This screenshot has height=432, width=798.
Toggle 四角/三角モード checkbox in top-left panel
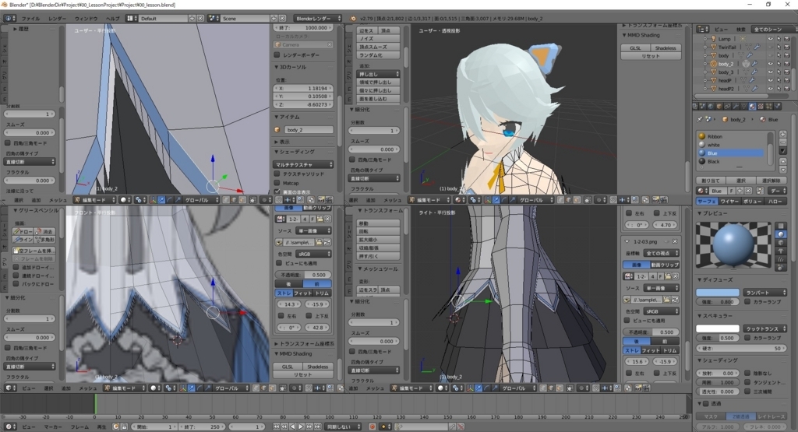(x=8, y=143)
